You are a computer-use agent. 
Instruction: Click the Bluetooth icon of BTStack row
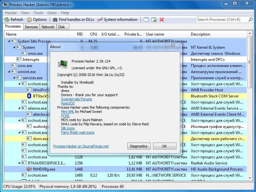click(x=29, y=96)
